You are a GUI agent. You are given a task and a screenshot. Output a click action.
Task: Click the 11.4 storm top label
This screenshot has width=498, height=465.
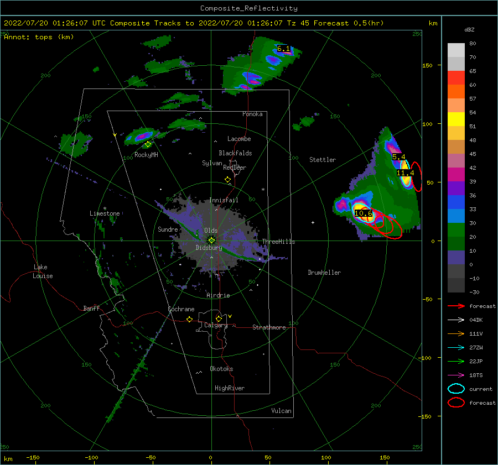click(x=406, y=173)
